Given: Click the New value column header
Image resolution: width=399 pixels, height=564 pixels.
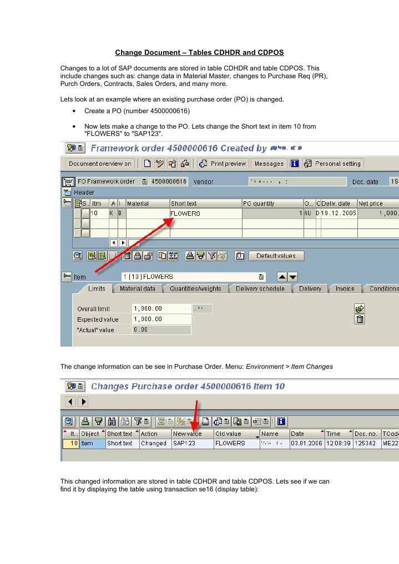Looking at the screenshot, I should pos(193,434).
